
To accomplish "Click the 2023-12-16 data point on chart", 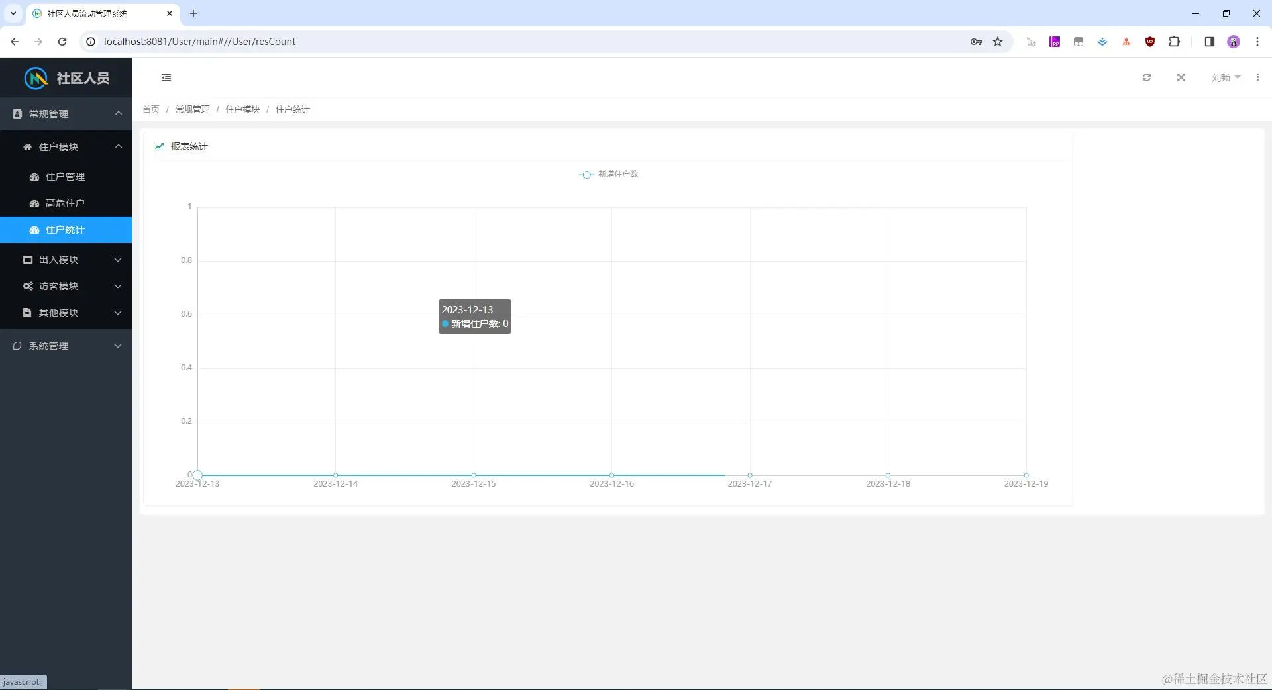I will 612,475.
